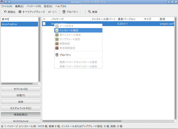Click the プロパティ icon in context menu
178x129 pixels.
point(57,55)
